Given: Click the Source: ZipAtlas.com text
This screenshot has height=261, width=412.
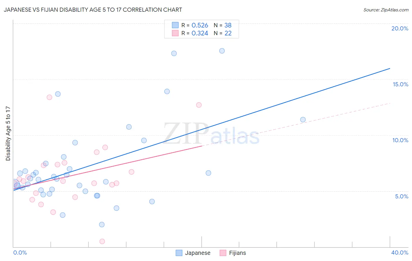Looking at the screenshot, I should [386, 10].
